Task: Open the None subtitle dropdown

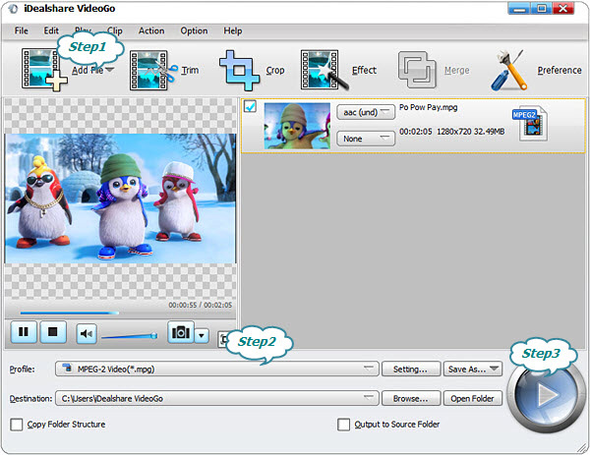Action: click(x=366, y=139)
